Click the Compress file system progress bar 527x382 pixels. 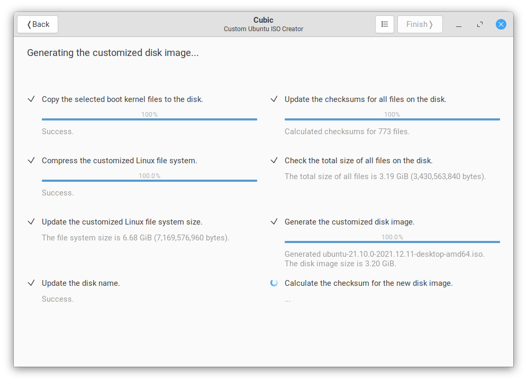149,181
